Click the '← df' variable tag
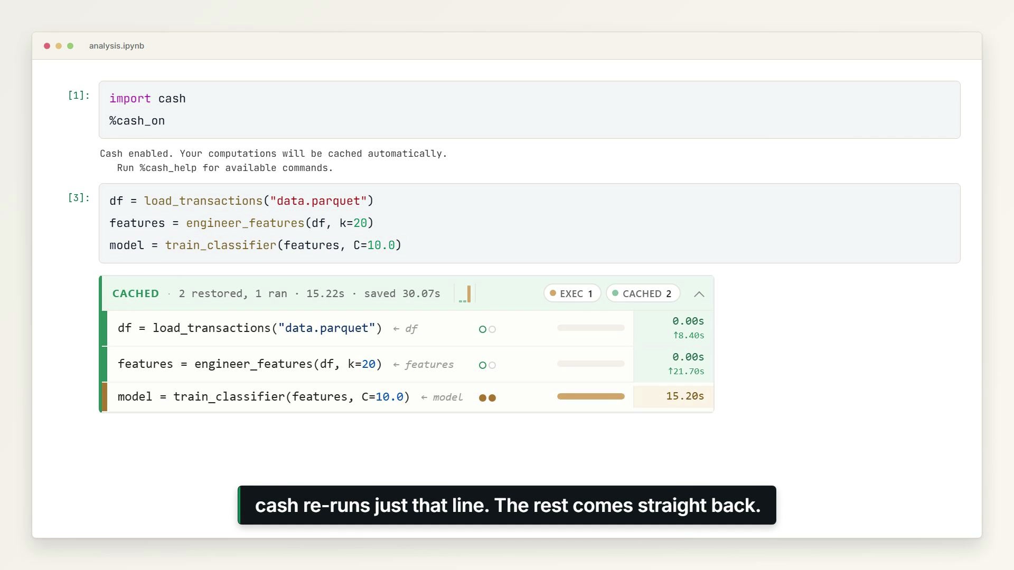The image size is (1014, 570). 405,329
